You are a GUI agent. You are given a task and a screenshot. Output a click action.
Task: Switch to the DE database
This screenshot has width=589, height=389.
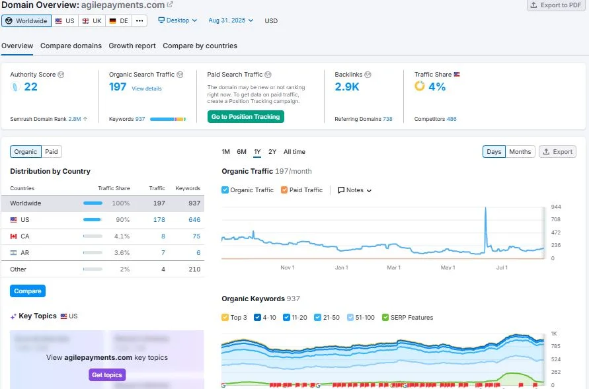tap(119, 20)
